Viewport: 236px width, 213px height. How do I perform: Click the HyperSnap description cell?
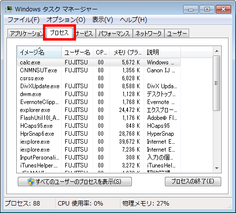tap(160, 134)
